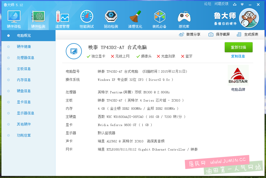Select the 功耗估算 sidebar tab
This screenshot has width=266, height=178.
(29, 135)
